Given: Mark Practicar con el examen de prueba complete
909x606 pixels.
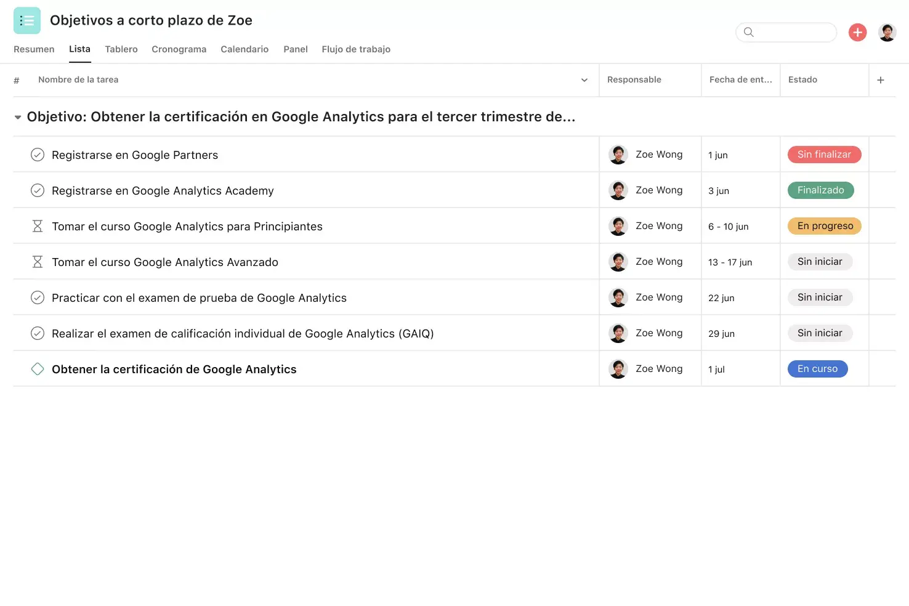Looking at the screenshot, I should pos(38,297).
